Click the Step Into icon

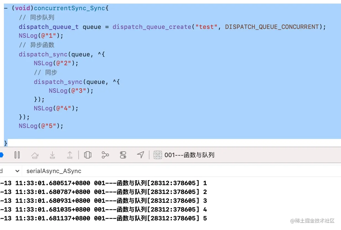52,155
